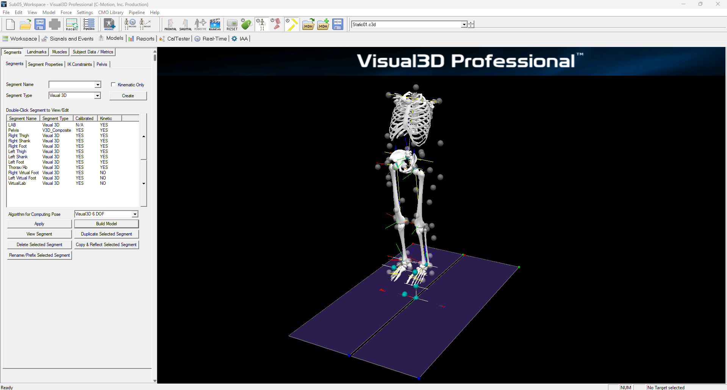Sort by the Calibrated column header

click(x=85, y=119)
